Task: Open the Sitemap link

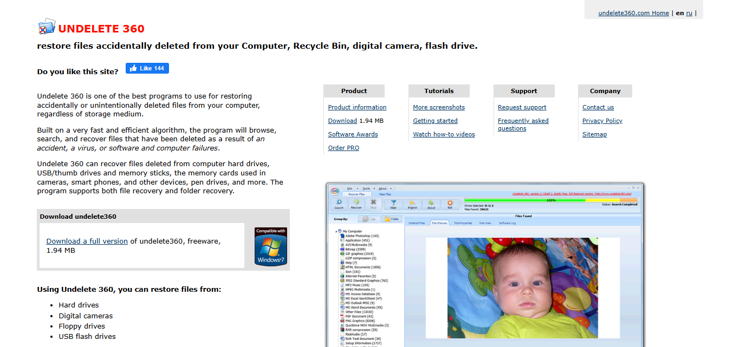Action: tap(594, 134)
